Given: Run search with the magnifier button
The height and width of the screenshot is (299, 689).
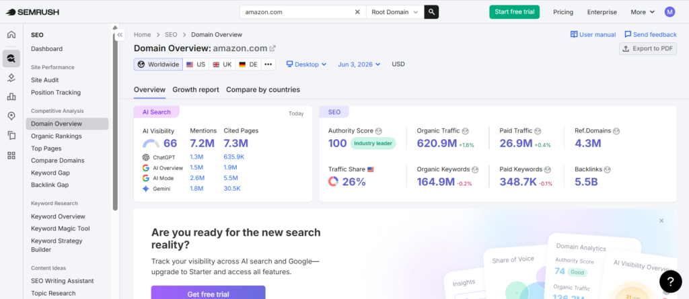Looking at the screenshot, I should [431, 12].
